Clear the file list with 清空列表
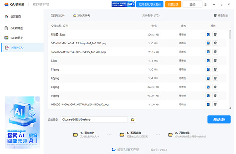Screen dimensions: 236x154 tap(221, 15)
